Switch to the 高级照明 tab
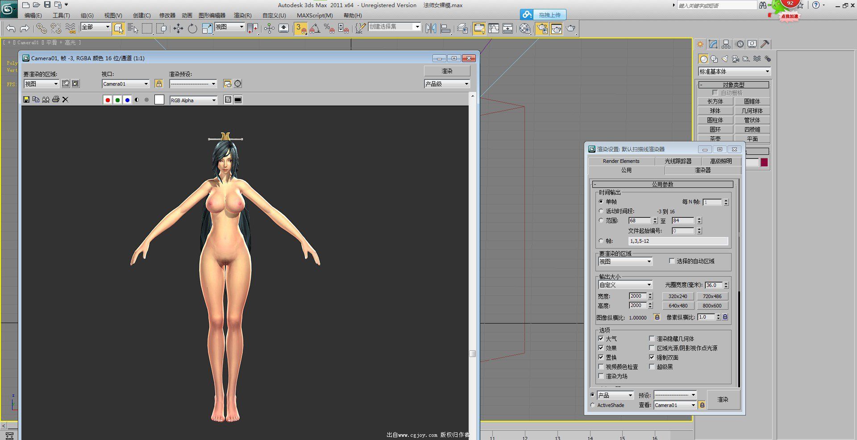 point(721,161)
